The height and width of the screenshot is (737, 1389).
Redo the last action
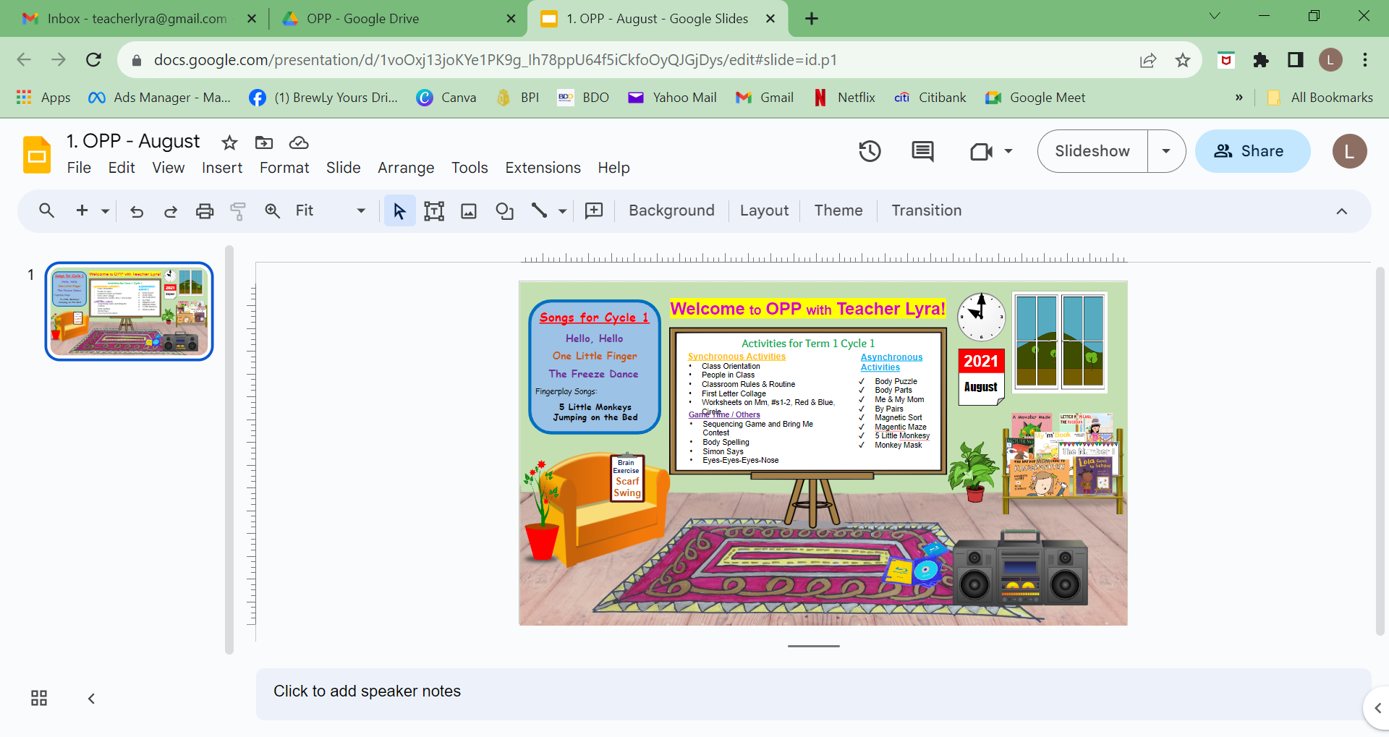[171, 211]
